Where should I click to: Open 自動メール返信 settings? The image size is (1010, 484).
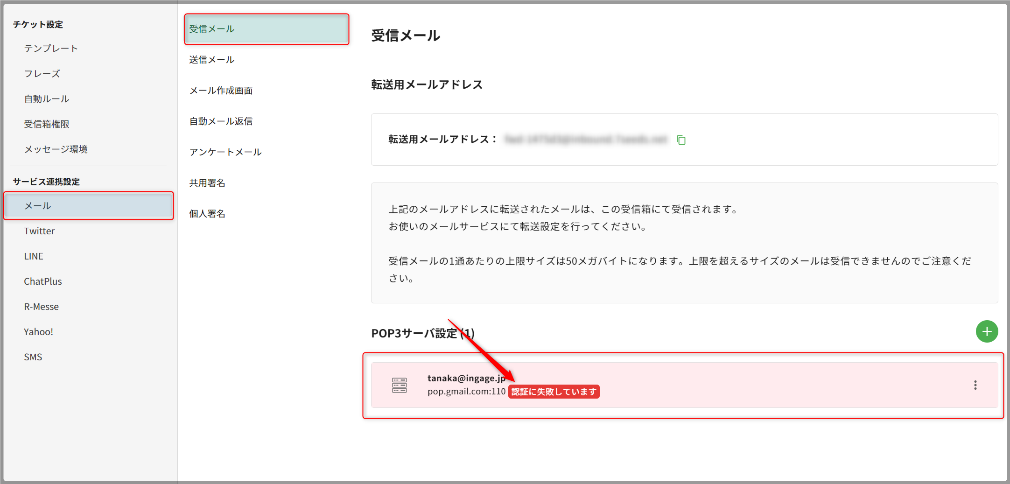pos(221,121)
